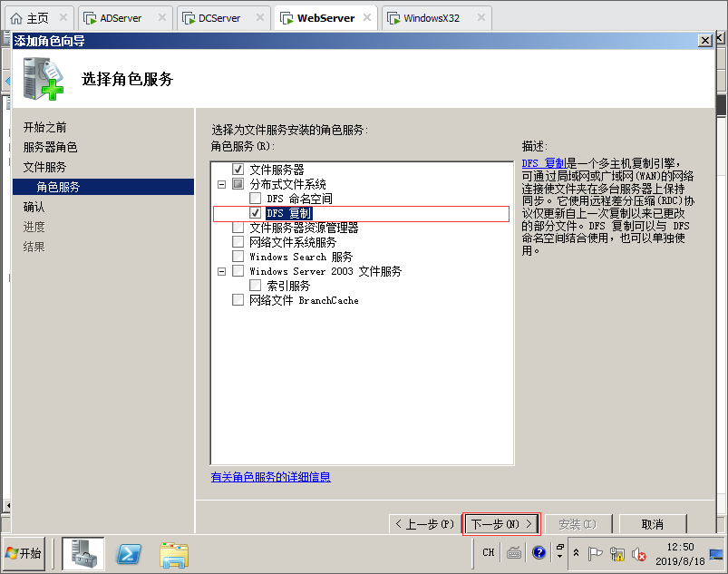Select the 角色服务 wizard step
Image resolution: width=728 pixels, height=574 pixels.
(103, 187)
